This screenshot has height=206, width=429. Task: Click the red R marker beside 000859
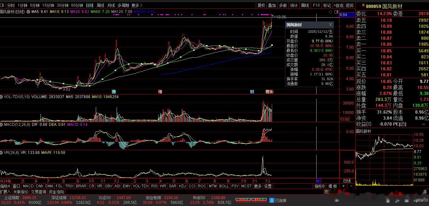click(363, 5)
